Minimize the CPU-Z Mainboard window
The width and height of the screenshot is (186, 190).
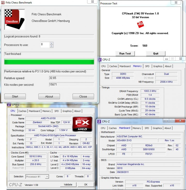pos(166,121)
